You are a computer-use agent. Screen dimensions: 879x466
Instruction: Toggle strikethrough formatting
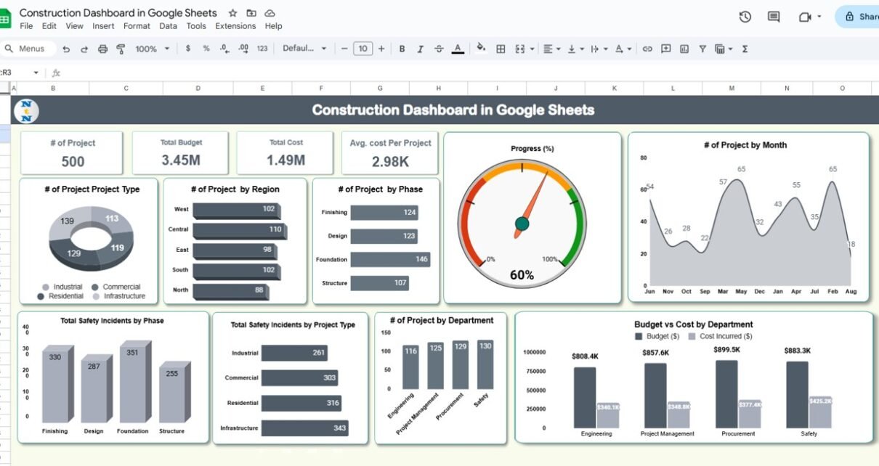[439, 49]
